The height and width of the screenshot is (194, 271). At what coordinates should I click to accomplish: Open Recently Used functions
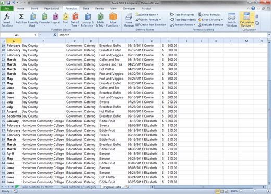coord(33,20)
